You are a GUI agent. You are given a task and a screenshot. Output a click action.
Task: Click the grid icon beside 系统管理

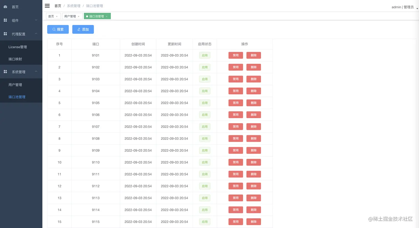coord(5,72)
